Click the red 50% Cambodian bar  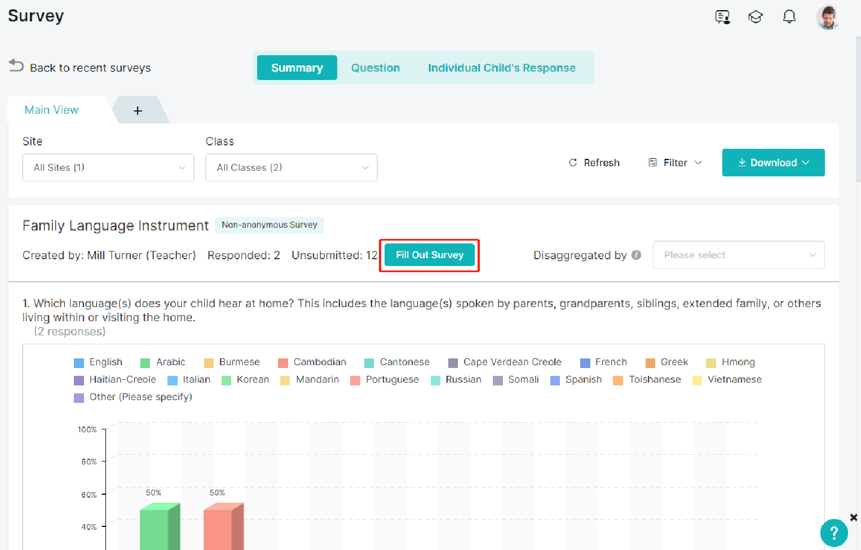tap(224, 527)
